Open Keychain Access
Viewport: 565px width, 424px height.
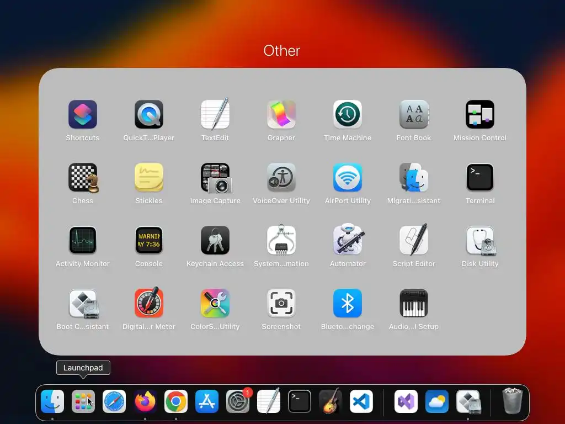[x=215, y=240]
